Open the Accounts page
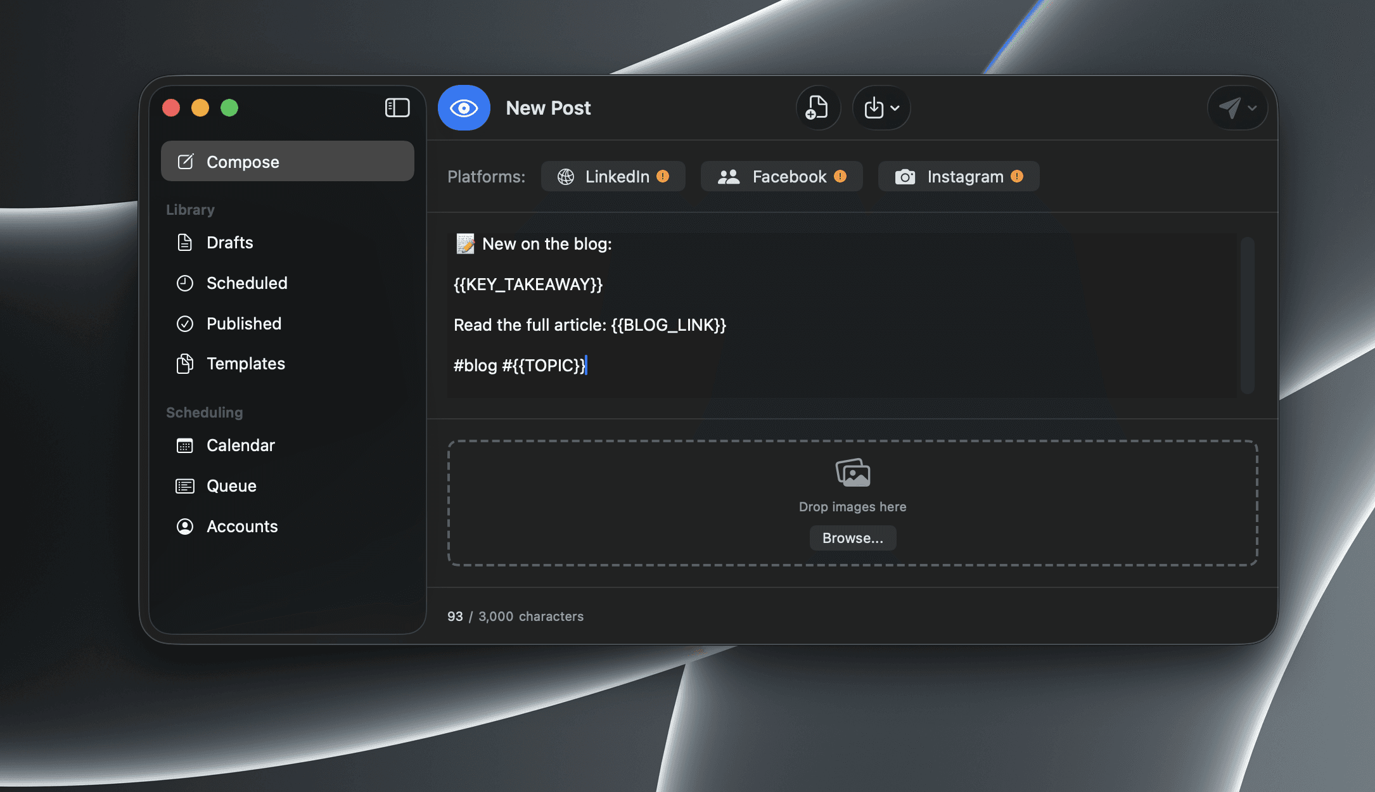This screenshot has width=1375, height=792. [241, 527]
